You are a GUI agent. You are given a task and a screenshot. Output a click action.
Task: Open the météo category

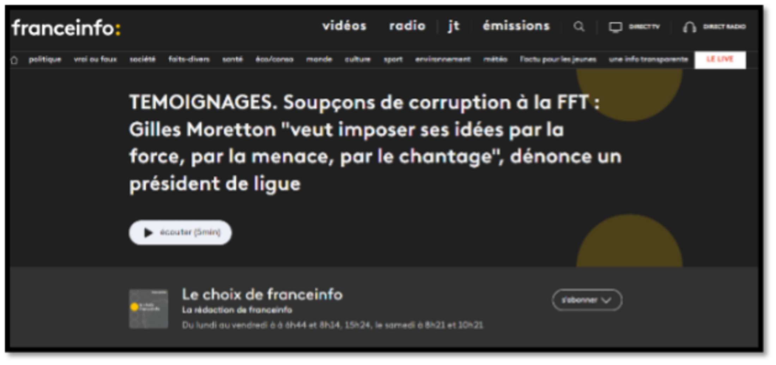coord(495,59)
